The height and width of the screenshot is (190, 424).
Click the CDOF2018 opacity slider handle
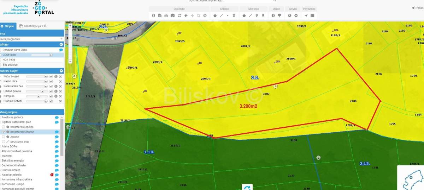coord(51,55)
